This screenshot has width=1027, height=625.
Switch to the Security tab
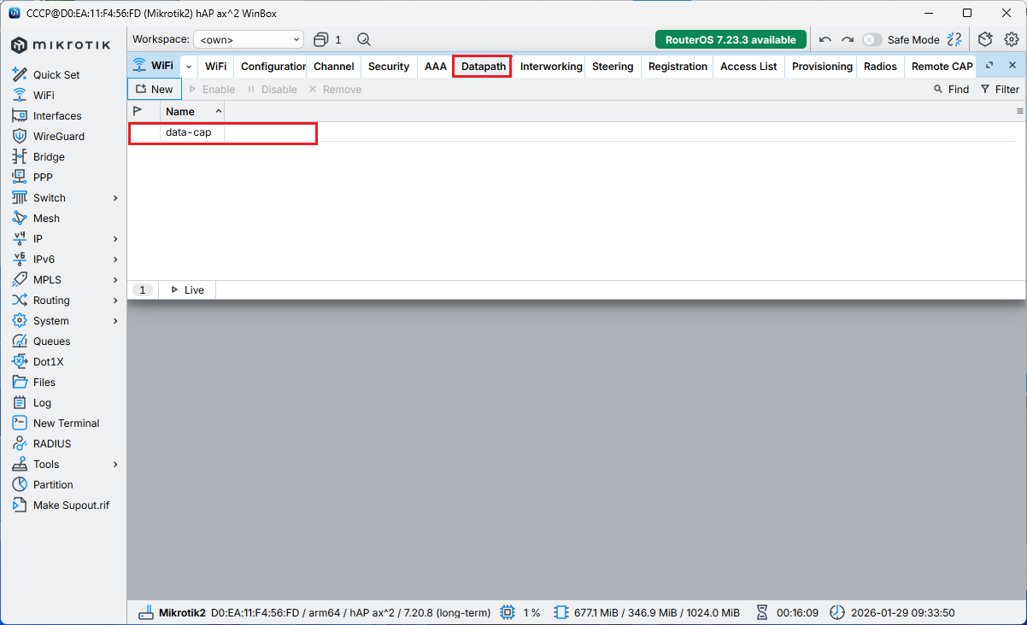click(x=389, y=66)
